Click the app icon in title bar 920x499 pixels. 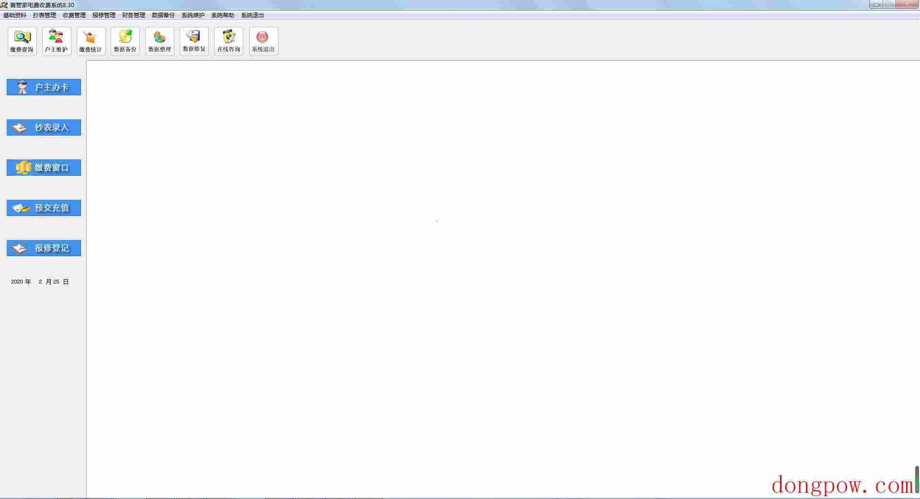(4, 5)
